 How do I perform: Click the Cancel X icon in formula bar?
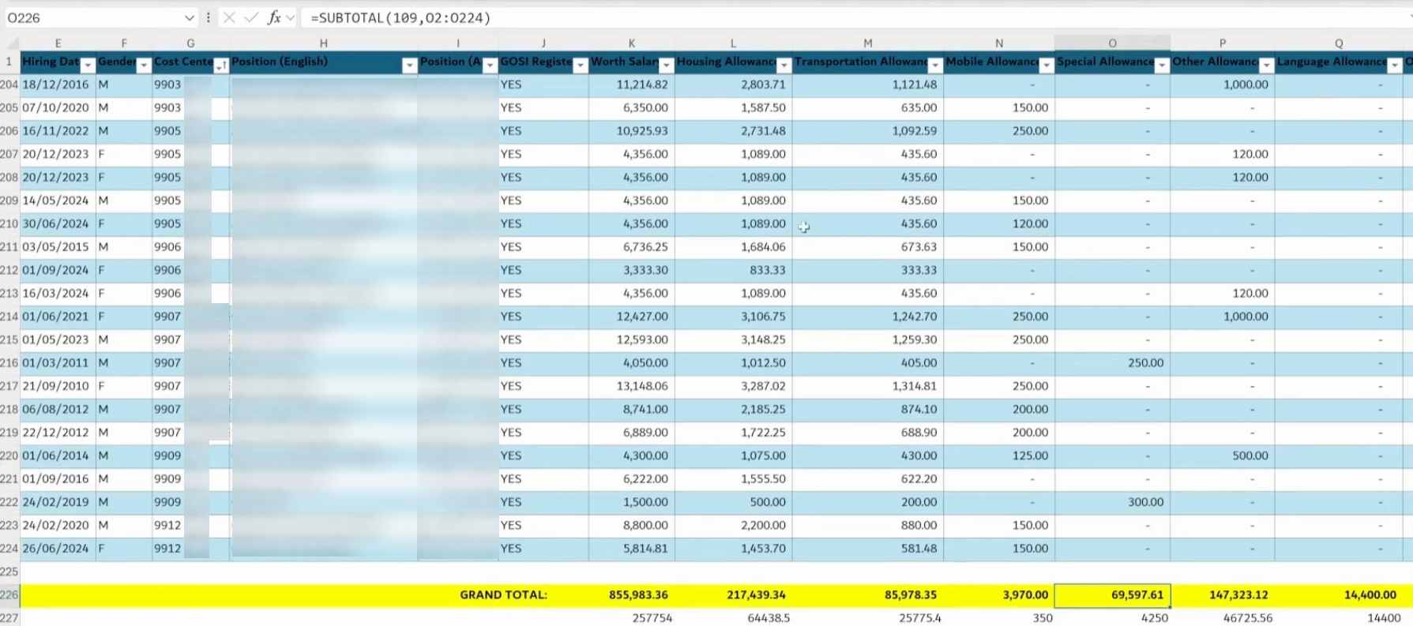pyautogui.click(x=229, y=17)
